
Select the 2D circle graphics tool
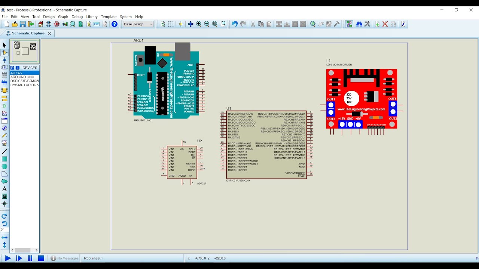4,167
